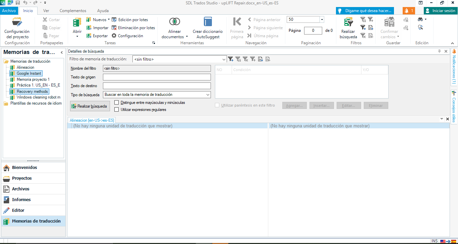Screen dimensions: 458x244
Task: Select Recovery methods translation memory
Action: coord(32,91)
